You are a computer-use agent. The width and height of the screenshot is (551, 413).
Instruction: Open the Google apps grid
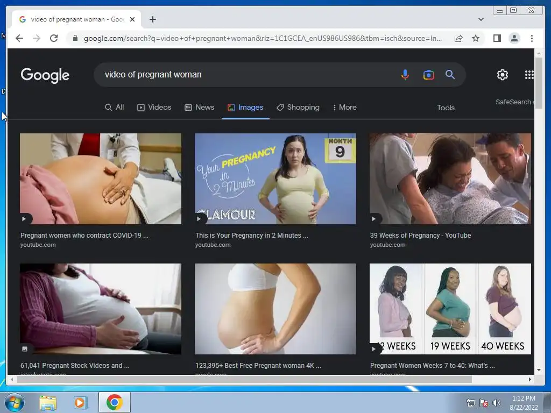(529, 74)
